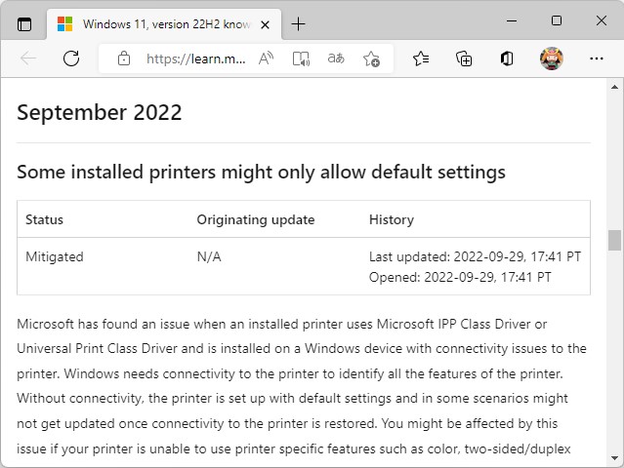Click the scrollbar down arrow

point(614,458)
